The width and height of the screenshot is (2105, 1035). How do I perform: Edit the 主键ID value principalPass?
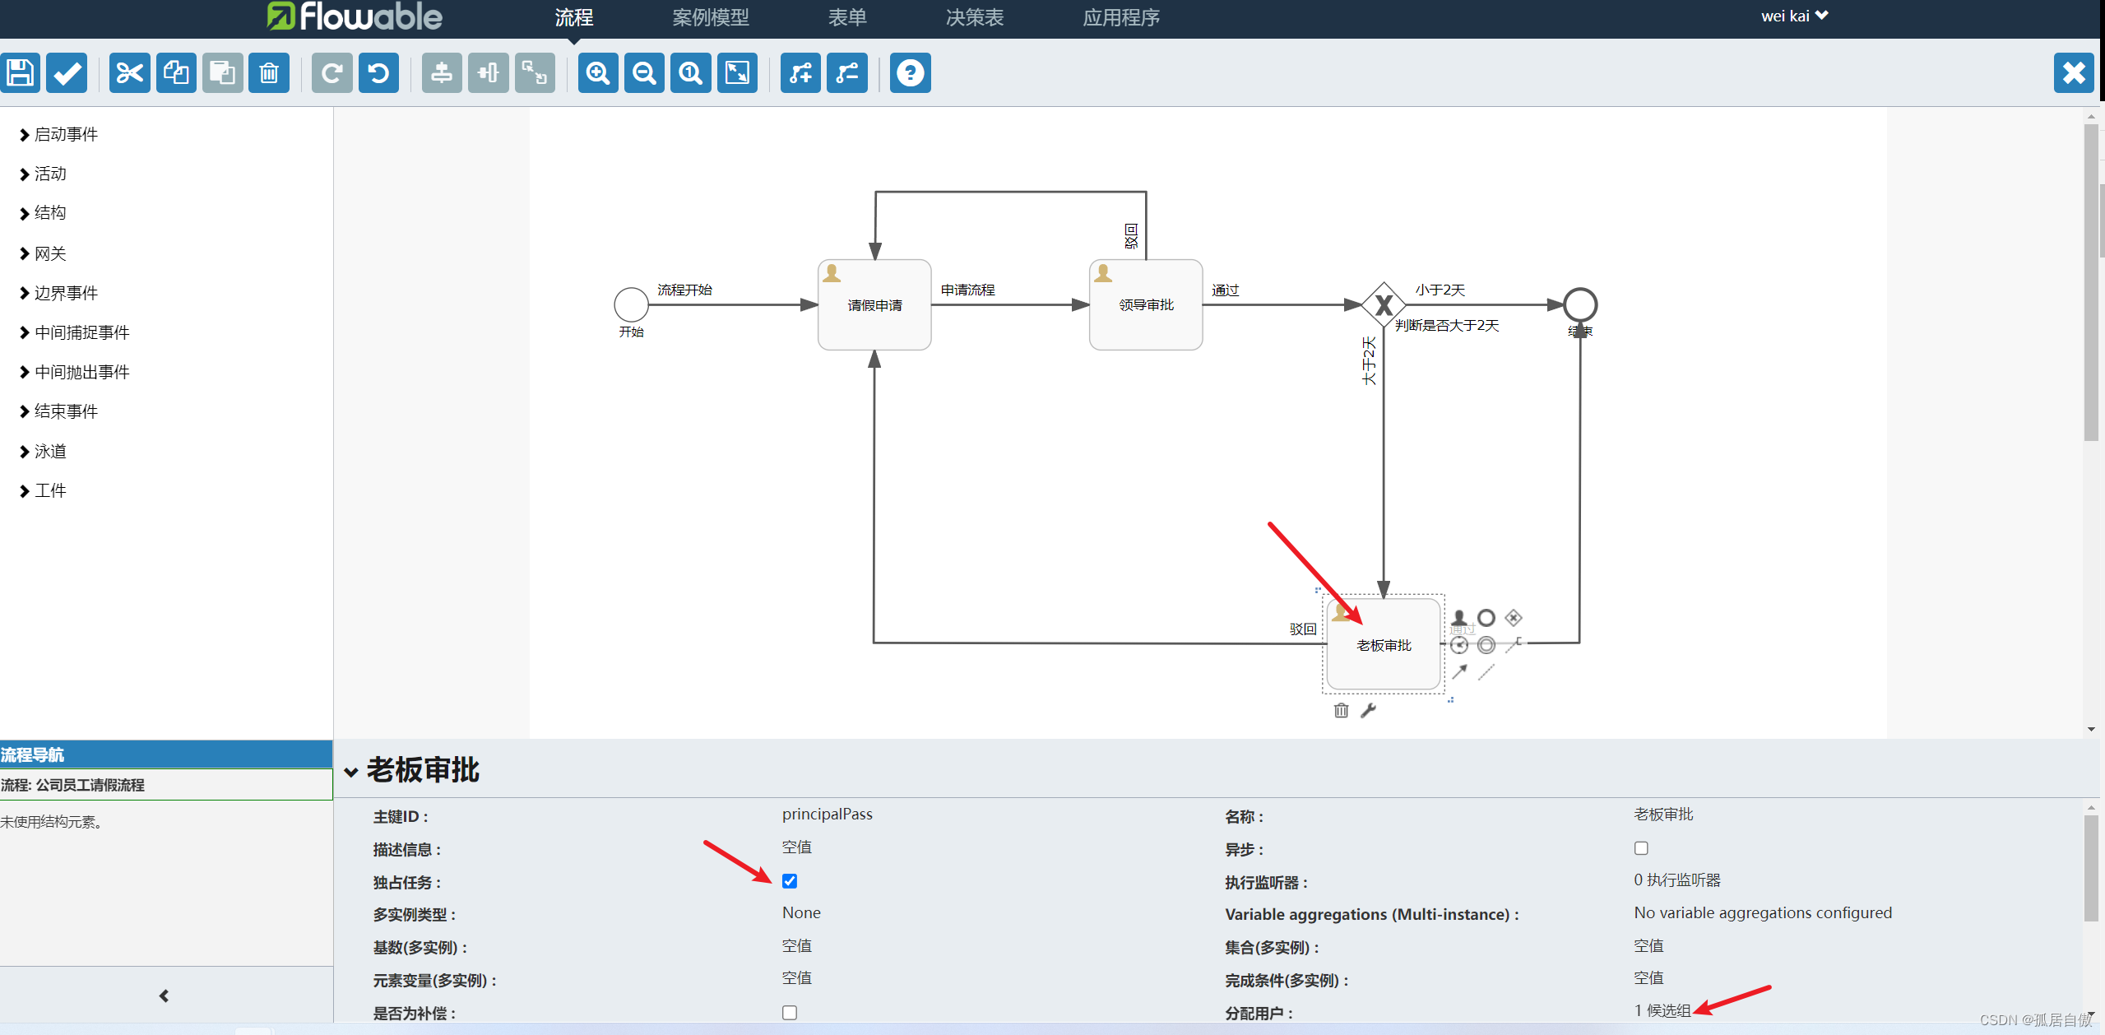point(828,815)
